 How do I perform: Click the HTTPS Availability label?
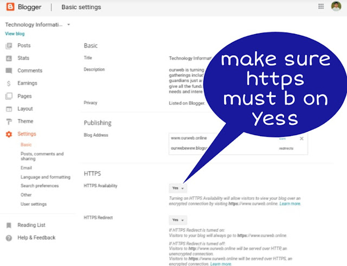(100, 186)
